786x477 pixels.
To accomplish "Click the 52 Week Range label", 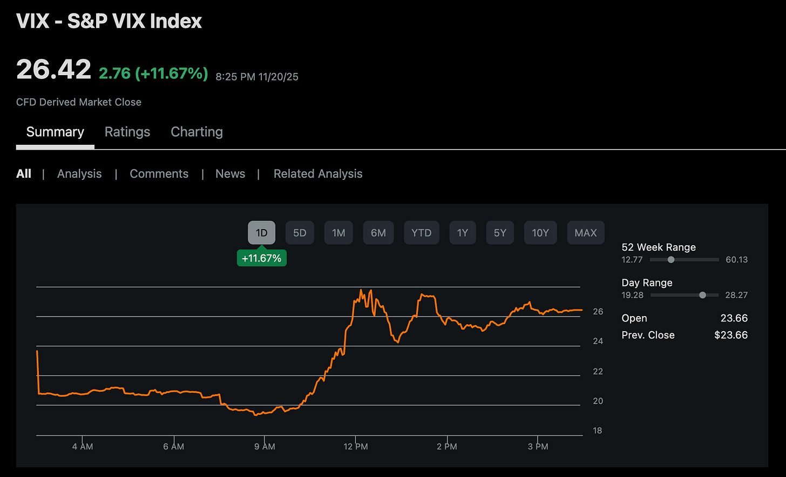I will pos(659,247).
